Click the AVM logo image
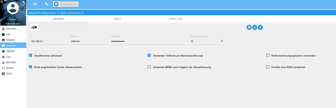This screenshot has width=336, height=108. click(34, 27)
